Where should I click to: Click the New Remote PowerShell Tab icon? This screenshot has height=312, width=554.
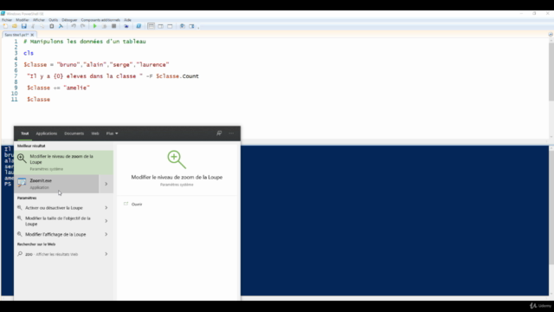pyautogui.click(x=126, y=26)
